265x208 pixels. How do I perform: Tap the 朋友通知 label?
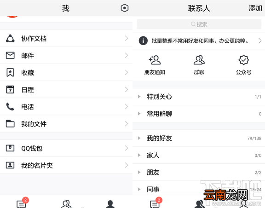[155, 72]
